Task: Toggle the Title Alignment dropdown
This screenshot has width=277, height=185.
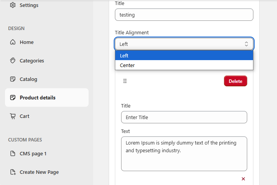Action: [184, 44]
